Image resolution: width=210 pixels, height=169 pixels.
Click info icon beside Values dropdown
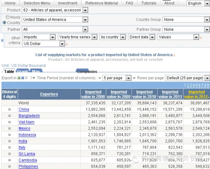(x=201, y=38)
